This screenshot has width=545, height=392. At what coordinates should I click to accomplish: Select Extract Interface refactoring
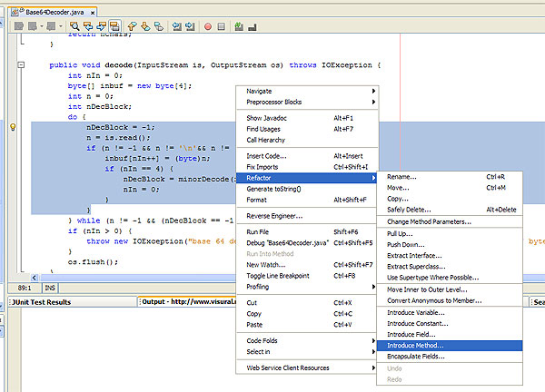tap(450, 256)
